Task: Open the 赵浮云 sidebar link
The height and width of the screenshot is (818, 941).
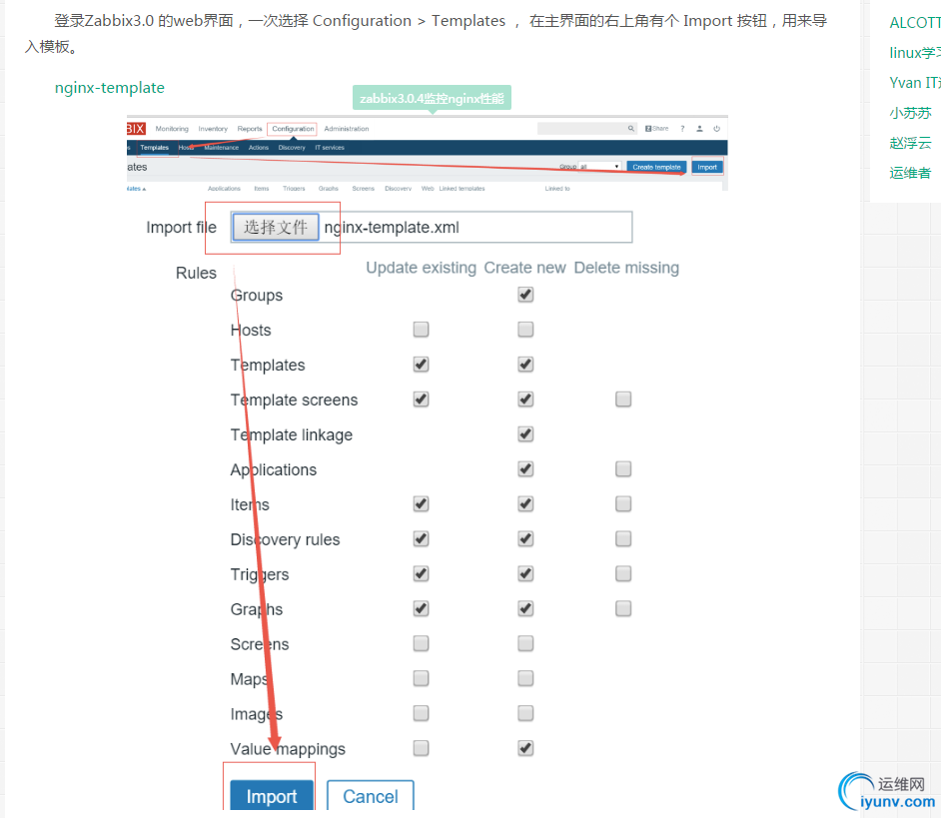Action: click(910, 143)
